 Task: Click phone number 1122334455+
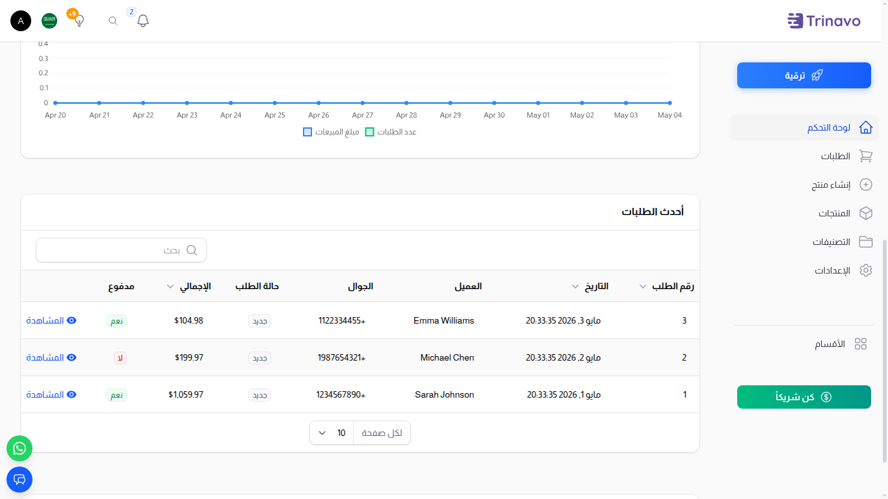point(342,320)
